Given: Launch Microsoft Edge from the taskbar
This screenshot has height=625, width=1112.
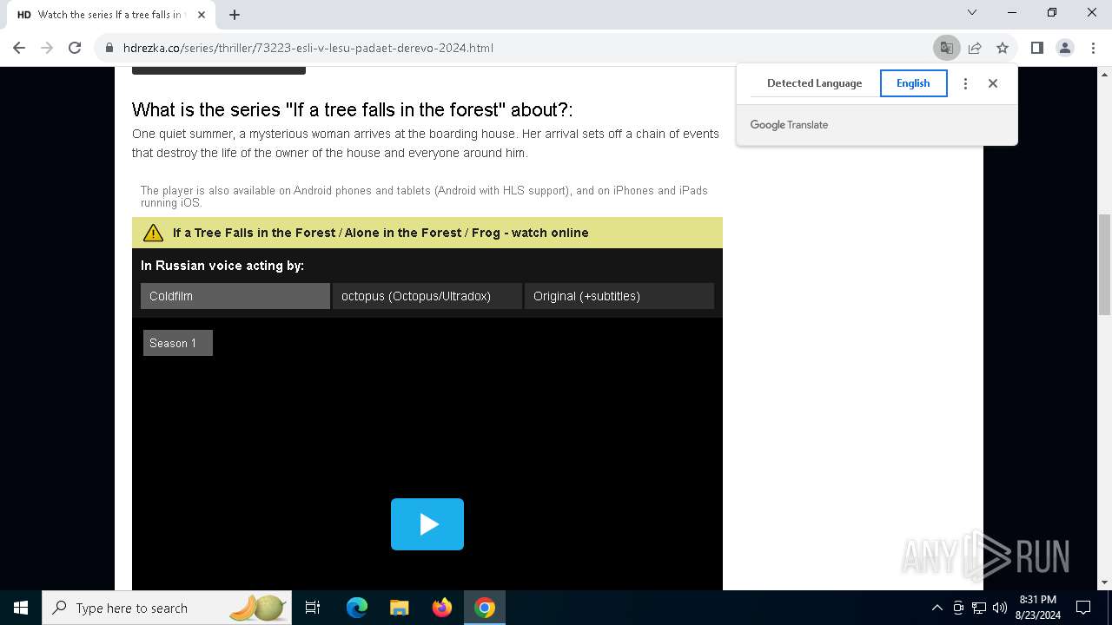Looking at the screenshot, I should click(x=357, y=608).
